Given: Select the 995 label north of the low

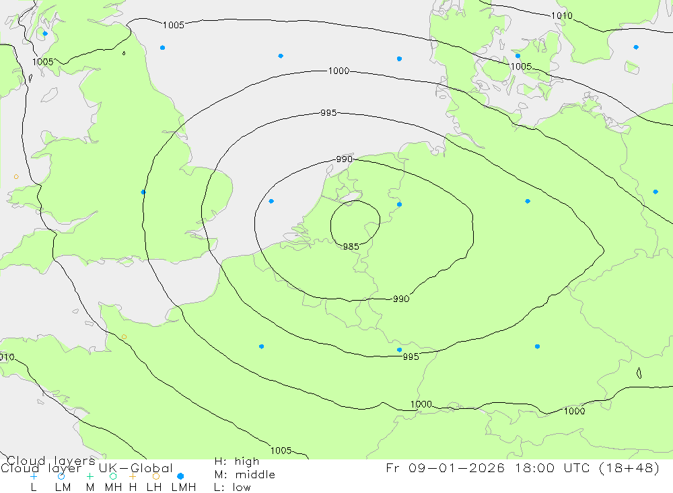Looking at the screenshot, I should coord(328,113).
